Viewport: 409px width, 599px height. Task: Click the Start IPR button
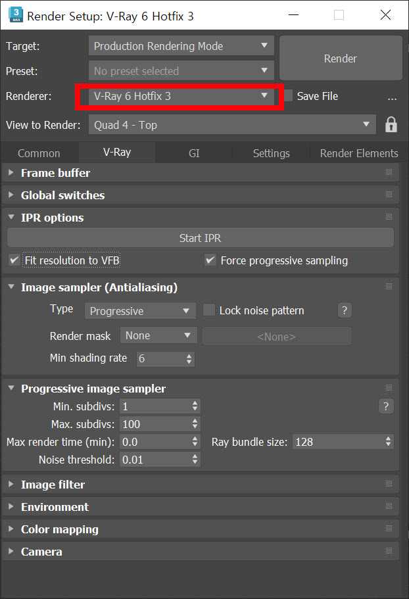tap(200, 237)
